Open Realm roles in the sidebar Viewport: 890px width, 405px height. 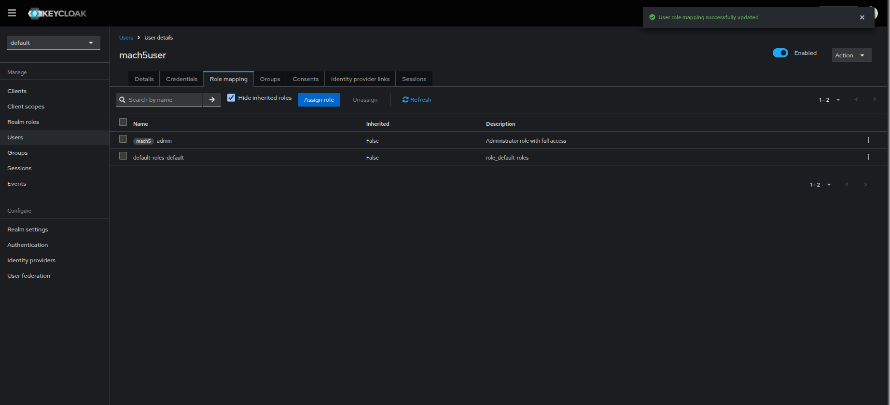point(23,122)
